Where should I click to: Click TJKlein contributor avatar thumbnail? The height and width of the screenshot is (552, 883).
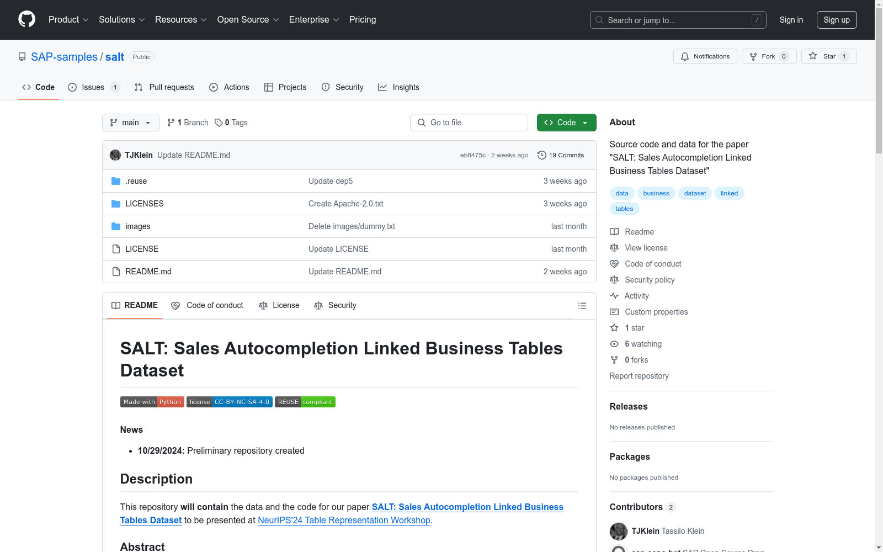[x=619, y=531]
